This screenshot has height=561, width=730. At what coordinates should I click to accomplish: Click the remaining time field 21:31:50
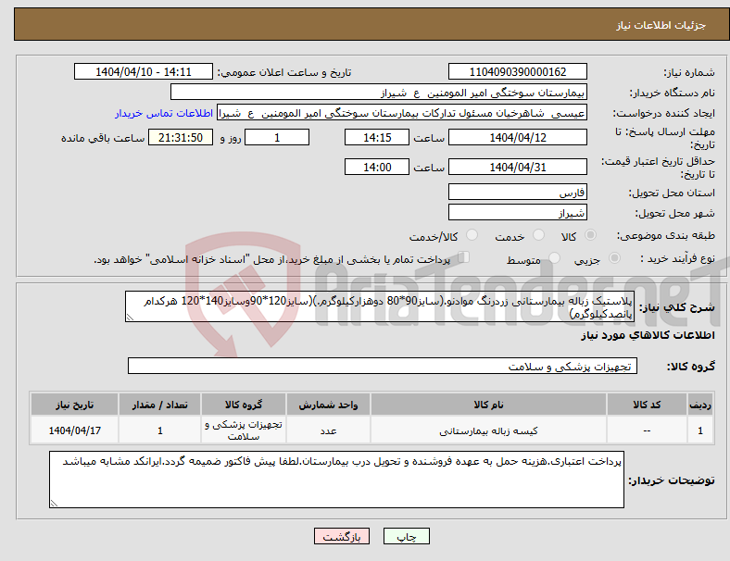click(181, 137)
